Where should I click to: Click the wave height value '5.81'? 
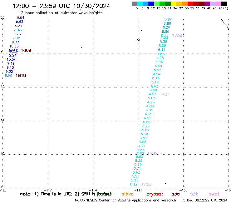(149, 110)
